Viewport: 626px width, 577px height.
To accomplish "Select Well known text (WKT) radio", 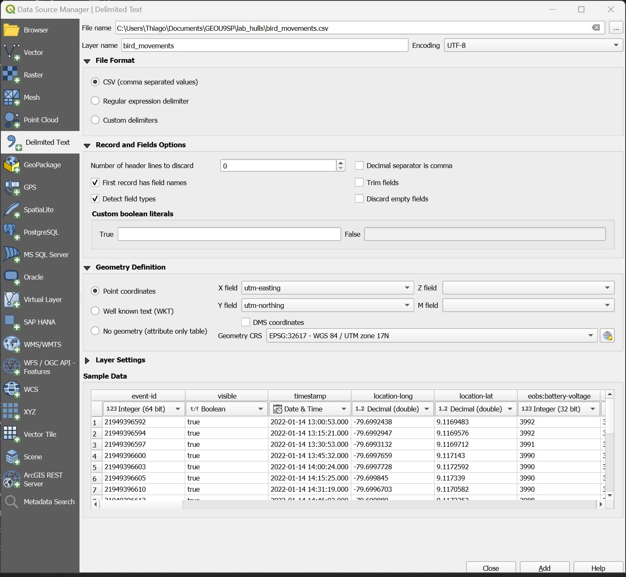I will pos(95,311).
